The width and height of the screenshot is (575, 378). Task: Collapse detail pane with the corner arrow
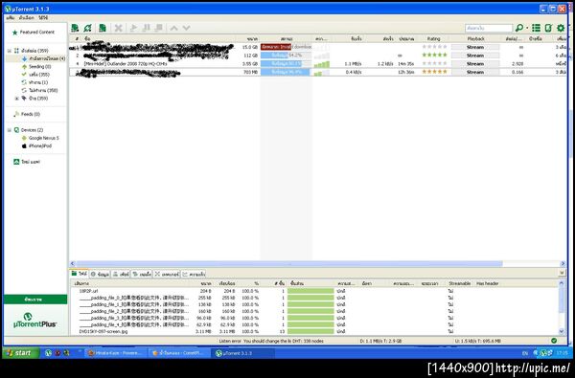pyautogui.click(x=563, y=273)
